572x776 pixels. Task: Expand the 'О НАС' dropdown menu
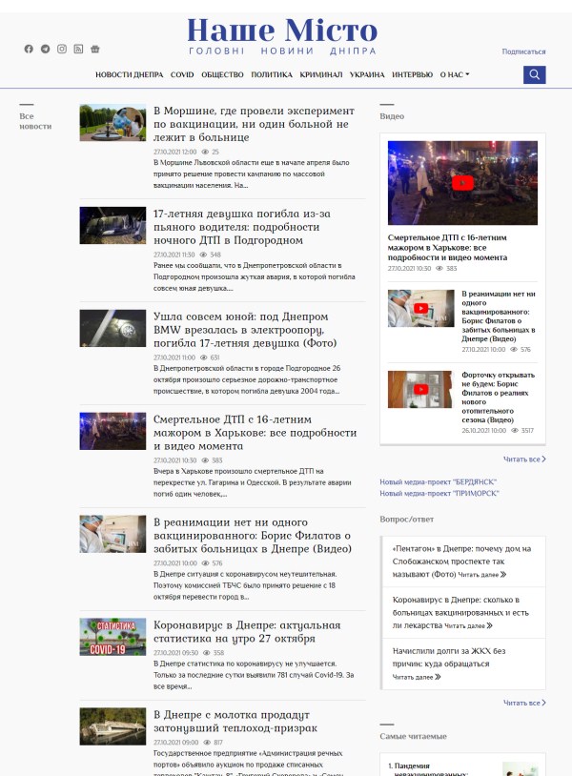(455, 74)
